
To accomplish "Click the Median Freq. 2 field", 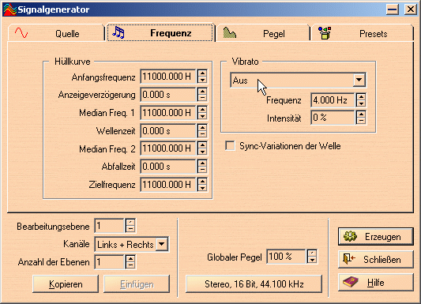I will click(x=167, y=148).
